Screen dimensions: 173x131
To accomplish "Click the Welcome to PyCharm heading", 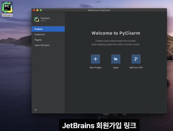I will 116,33.
